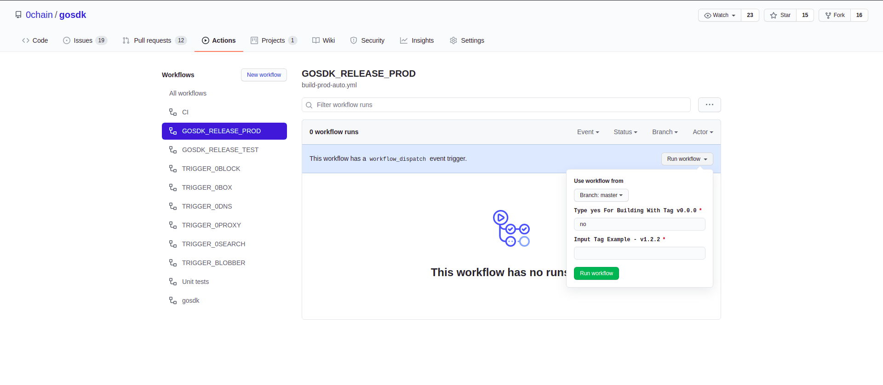
Task: Select the Actions tab
Action: (x=219, y=40)
